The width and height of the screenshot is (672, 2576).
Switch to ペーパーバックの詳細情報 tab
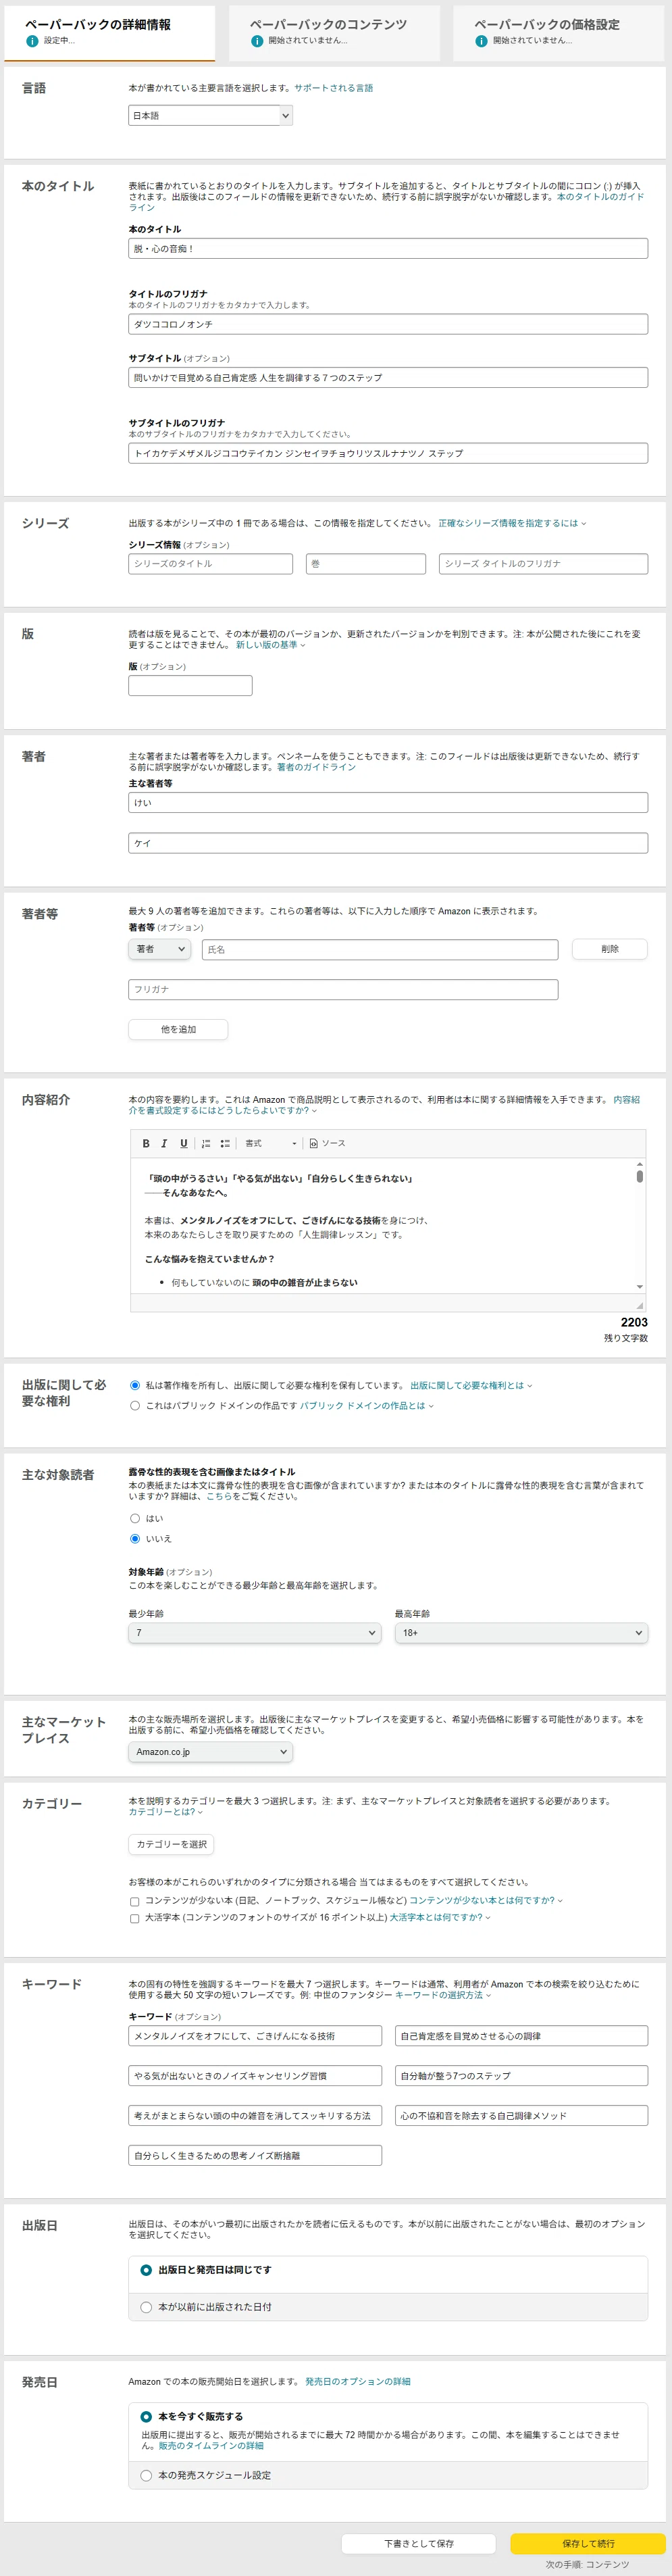pyautogui.click(x=110, y=32)
